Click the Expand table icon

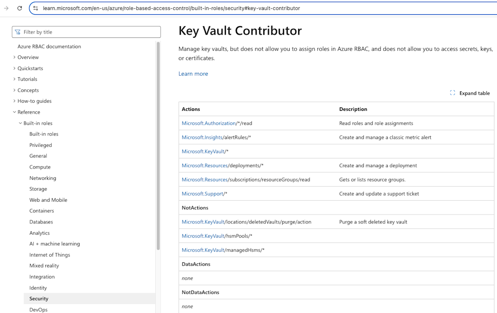(x=453, y=93)
